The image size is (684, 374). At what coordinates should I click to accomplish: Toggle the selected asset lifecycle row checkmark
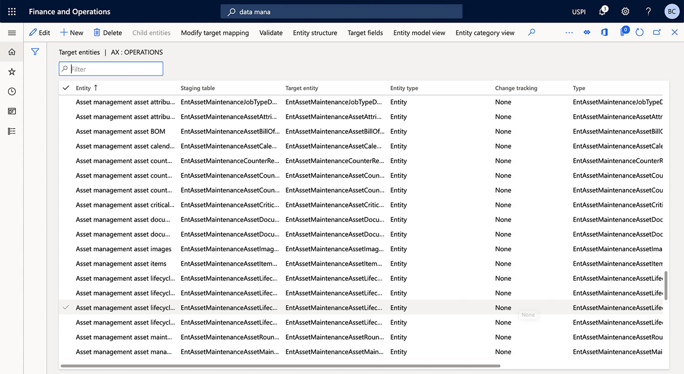pyautogui.click(x=66, y=308)
